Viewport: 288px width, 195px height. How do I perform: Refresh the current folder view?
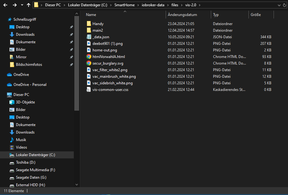(x=284, y=5)
